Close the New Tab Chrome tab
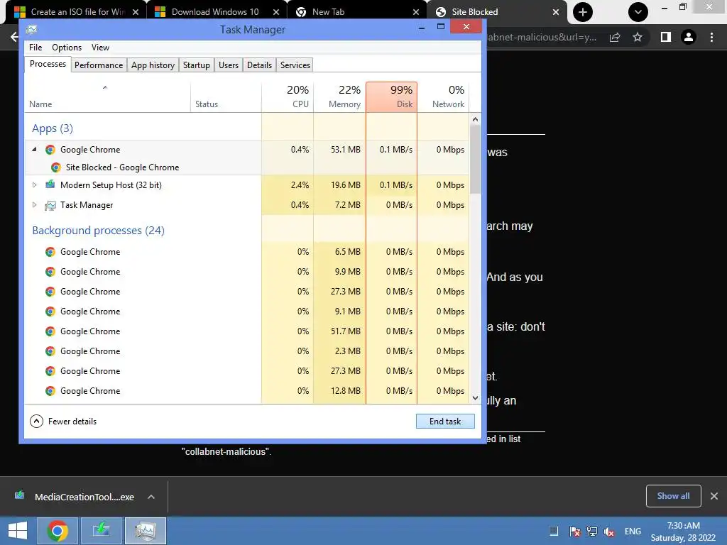This screenshot has width=727, height=545. [x=416, y=12]
